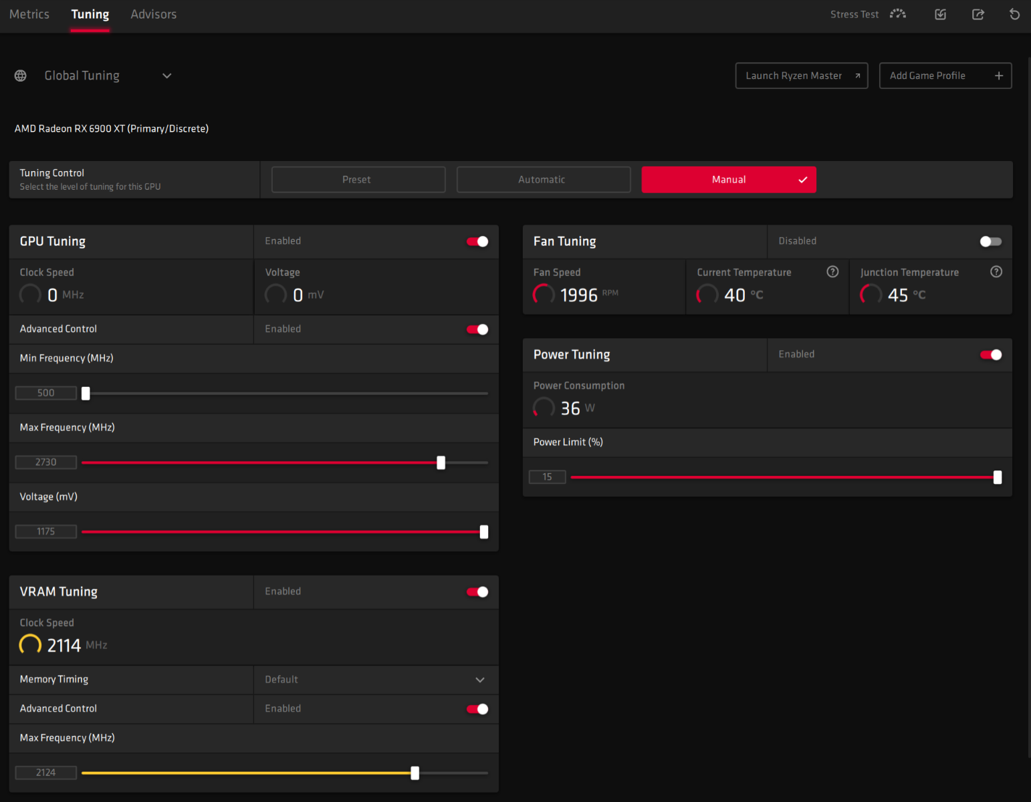This screenshot has height=802, width=1031.
Task: Click help icon next to Junction Temperature
Action: [996, 271]
